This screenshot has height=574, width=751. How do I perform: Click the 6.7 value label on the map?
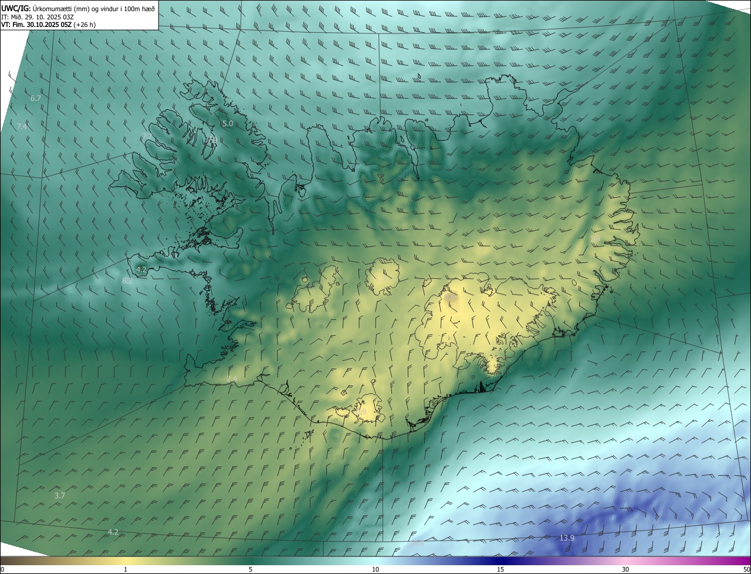click(36, 99)
